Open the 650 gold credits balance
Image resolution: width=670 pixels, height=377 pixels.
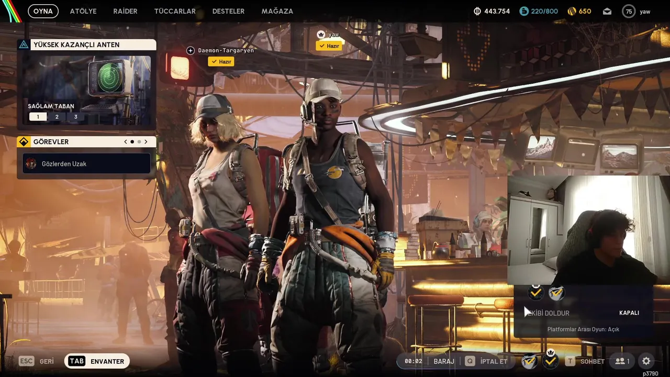click(579, 11)
